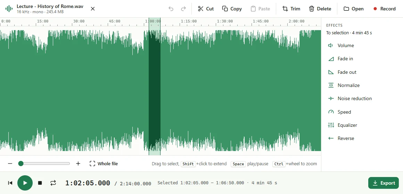Click the 15:00 mark on the timeline ruler

42,21
